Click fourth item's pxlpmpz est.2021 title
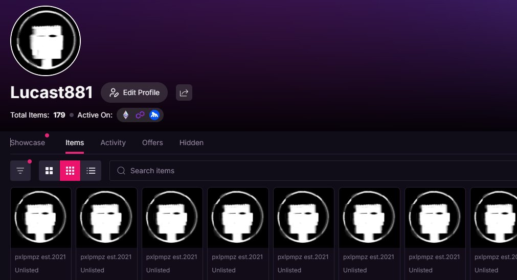 pyautogui.click(x=237, y=257)
